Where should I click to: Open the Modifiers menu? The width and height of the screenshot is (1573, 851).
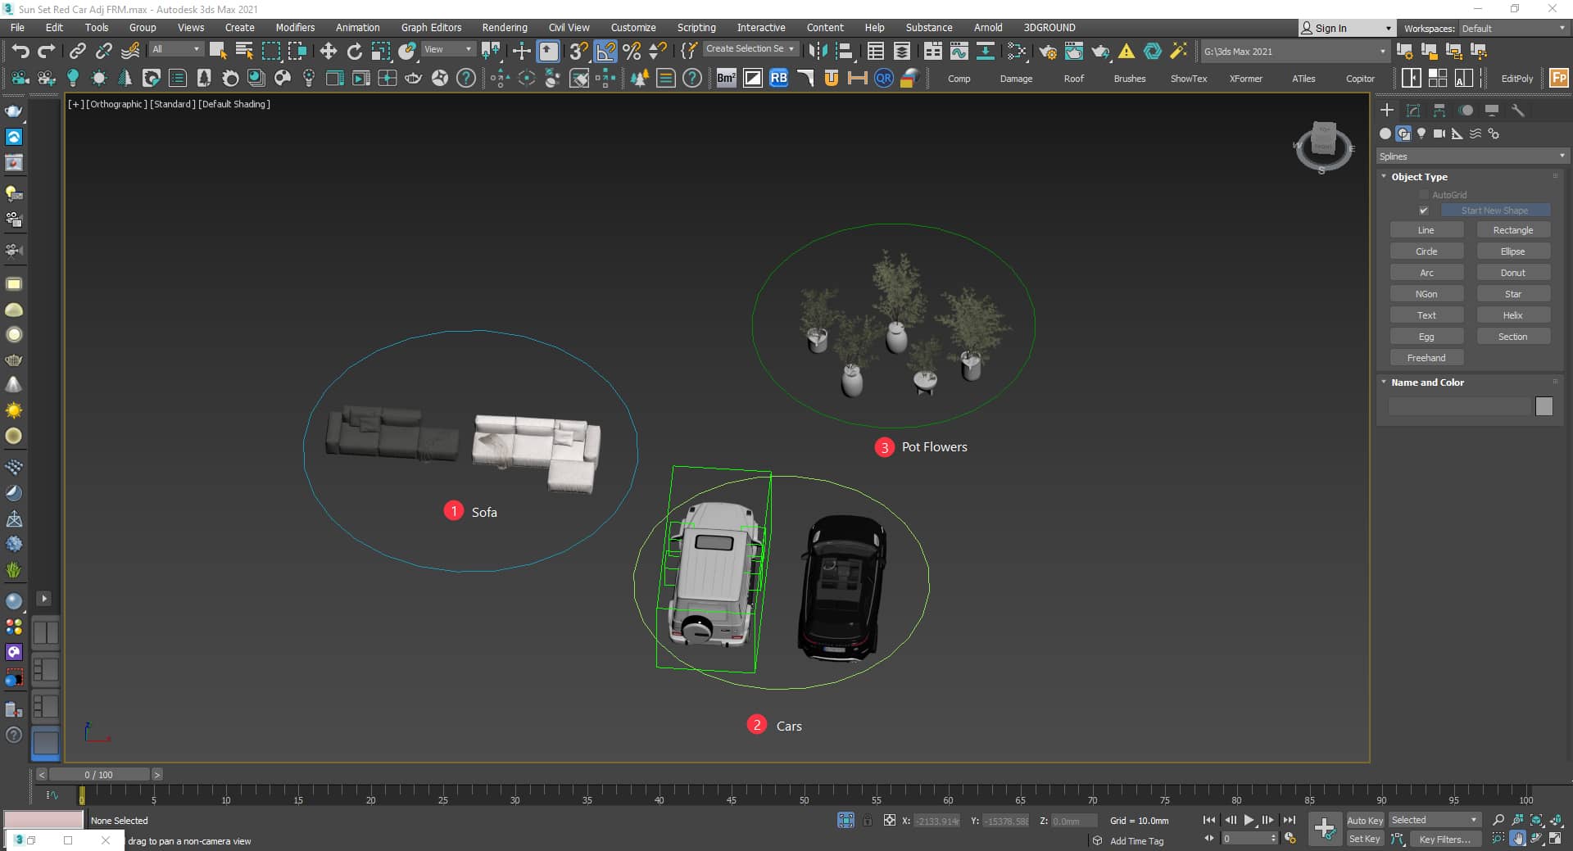tap(295, 27)
